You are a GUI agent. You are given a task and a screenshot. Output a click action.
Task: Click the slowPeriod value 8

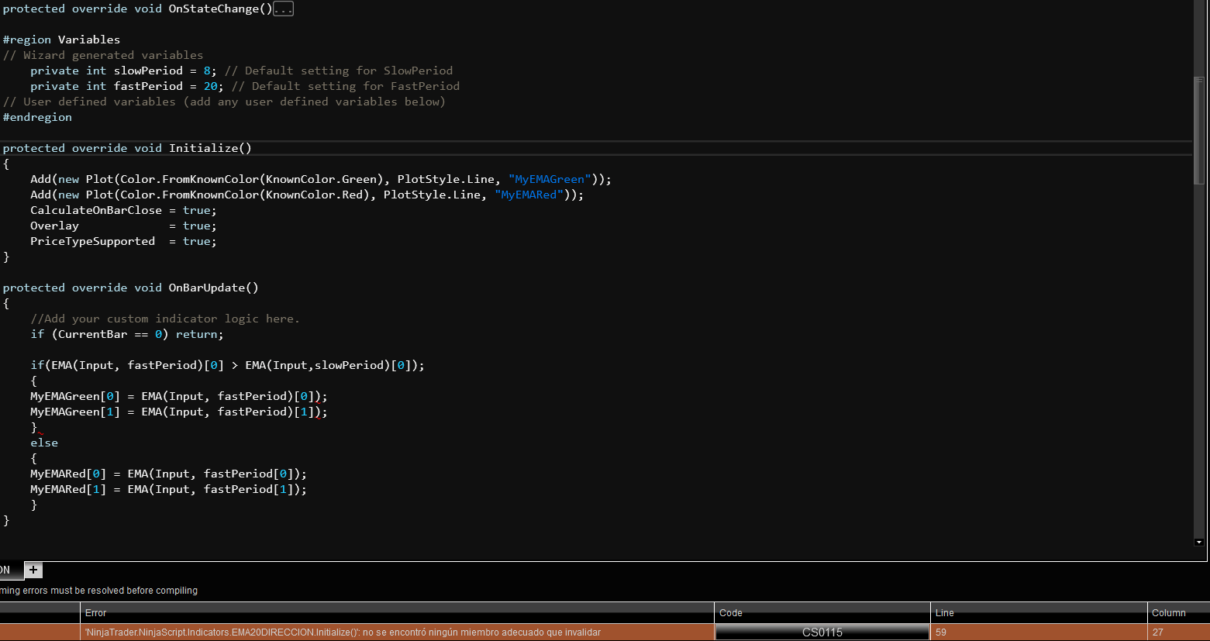[x=207, y=71]
